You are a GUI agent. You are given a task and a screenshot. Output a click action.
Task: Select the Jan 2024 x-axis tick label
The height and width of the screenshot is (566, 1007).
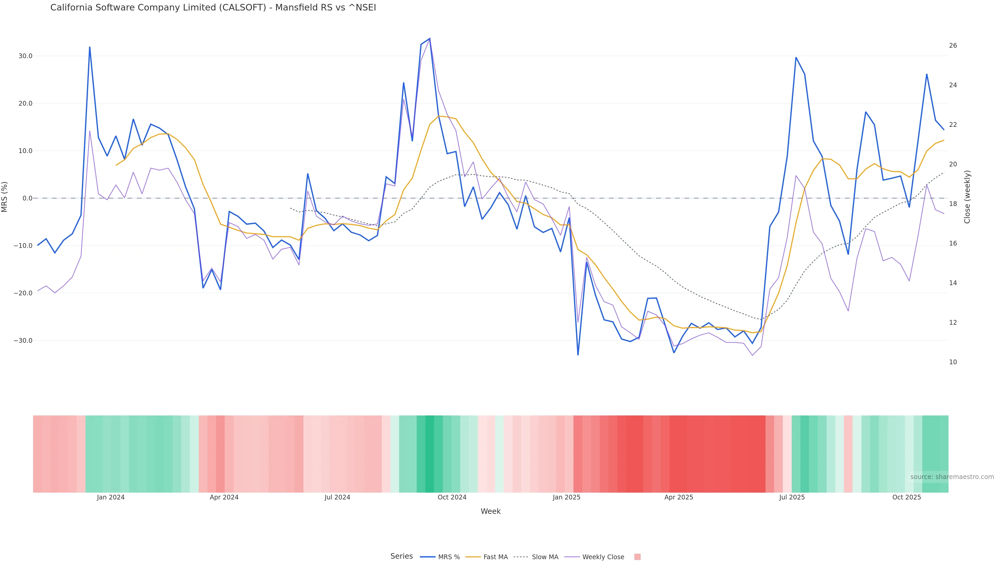click(111, 497)
